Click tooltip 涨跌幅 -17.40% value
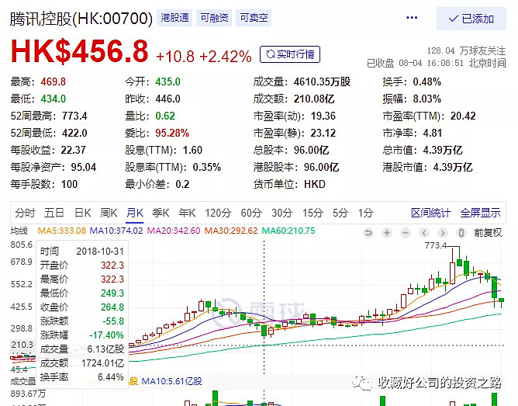Image resolution: width=518 pixels, height=406 pixels. tap(106, 335)
